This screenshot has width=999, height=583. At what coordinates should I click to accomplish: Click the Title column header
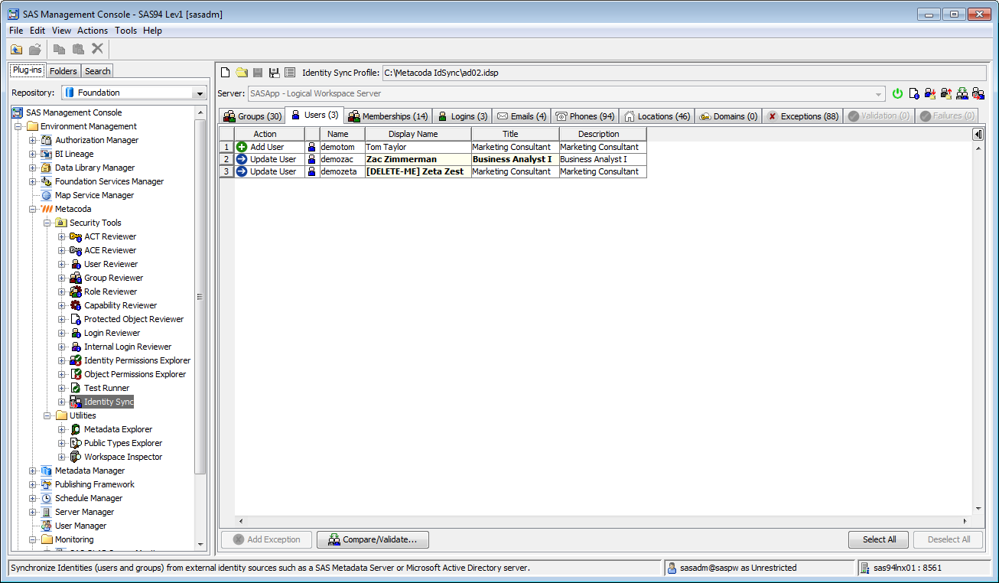tap(516, 134)
